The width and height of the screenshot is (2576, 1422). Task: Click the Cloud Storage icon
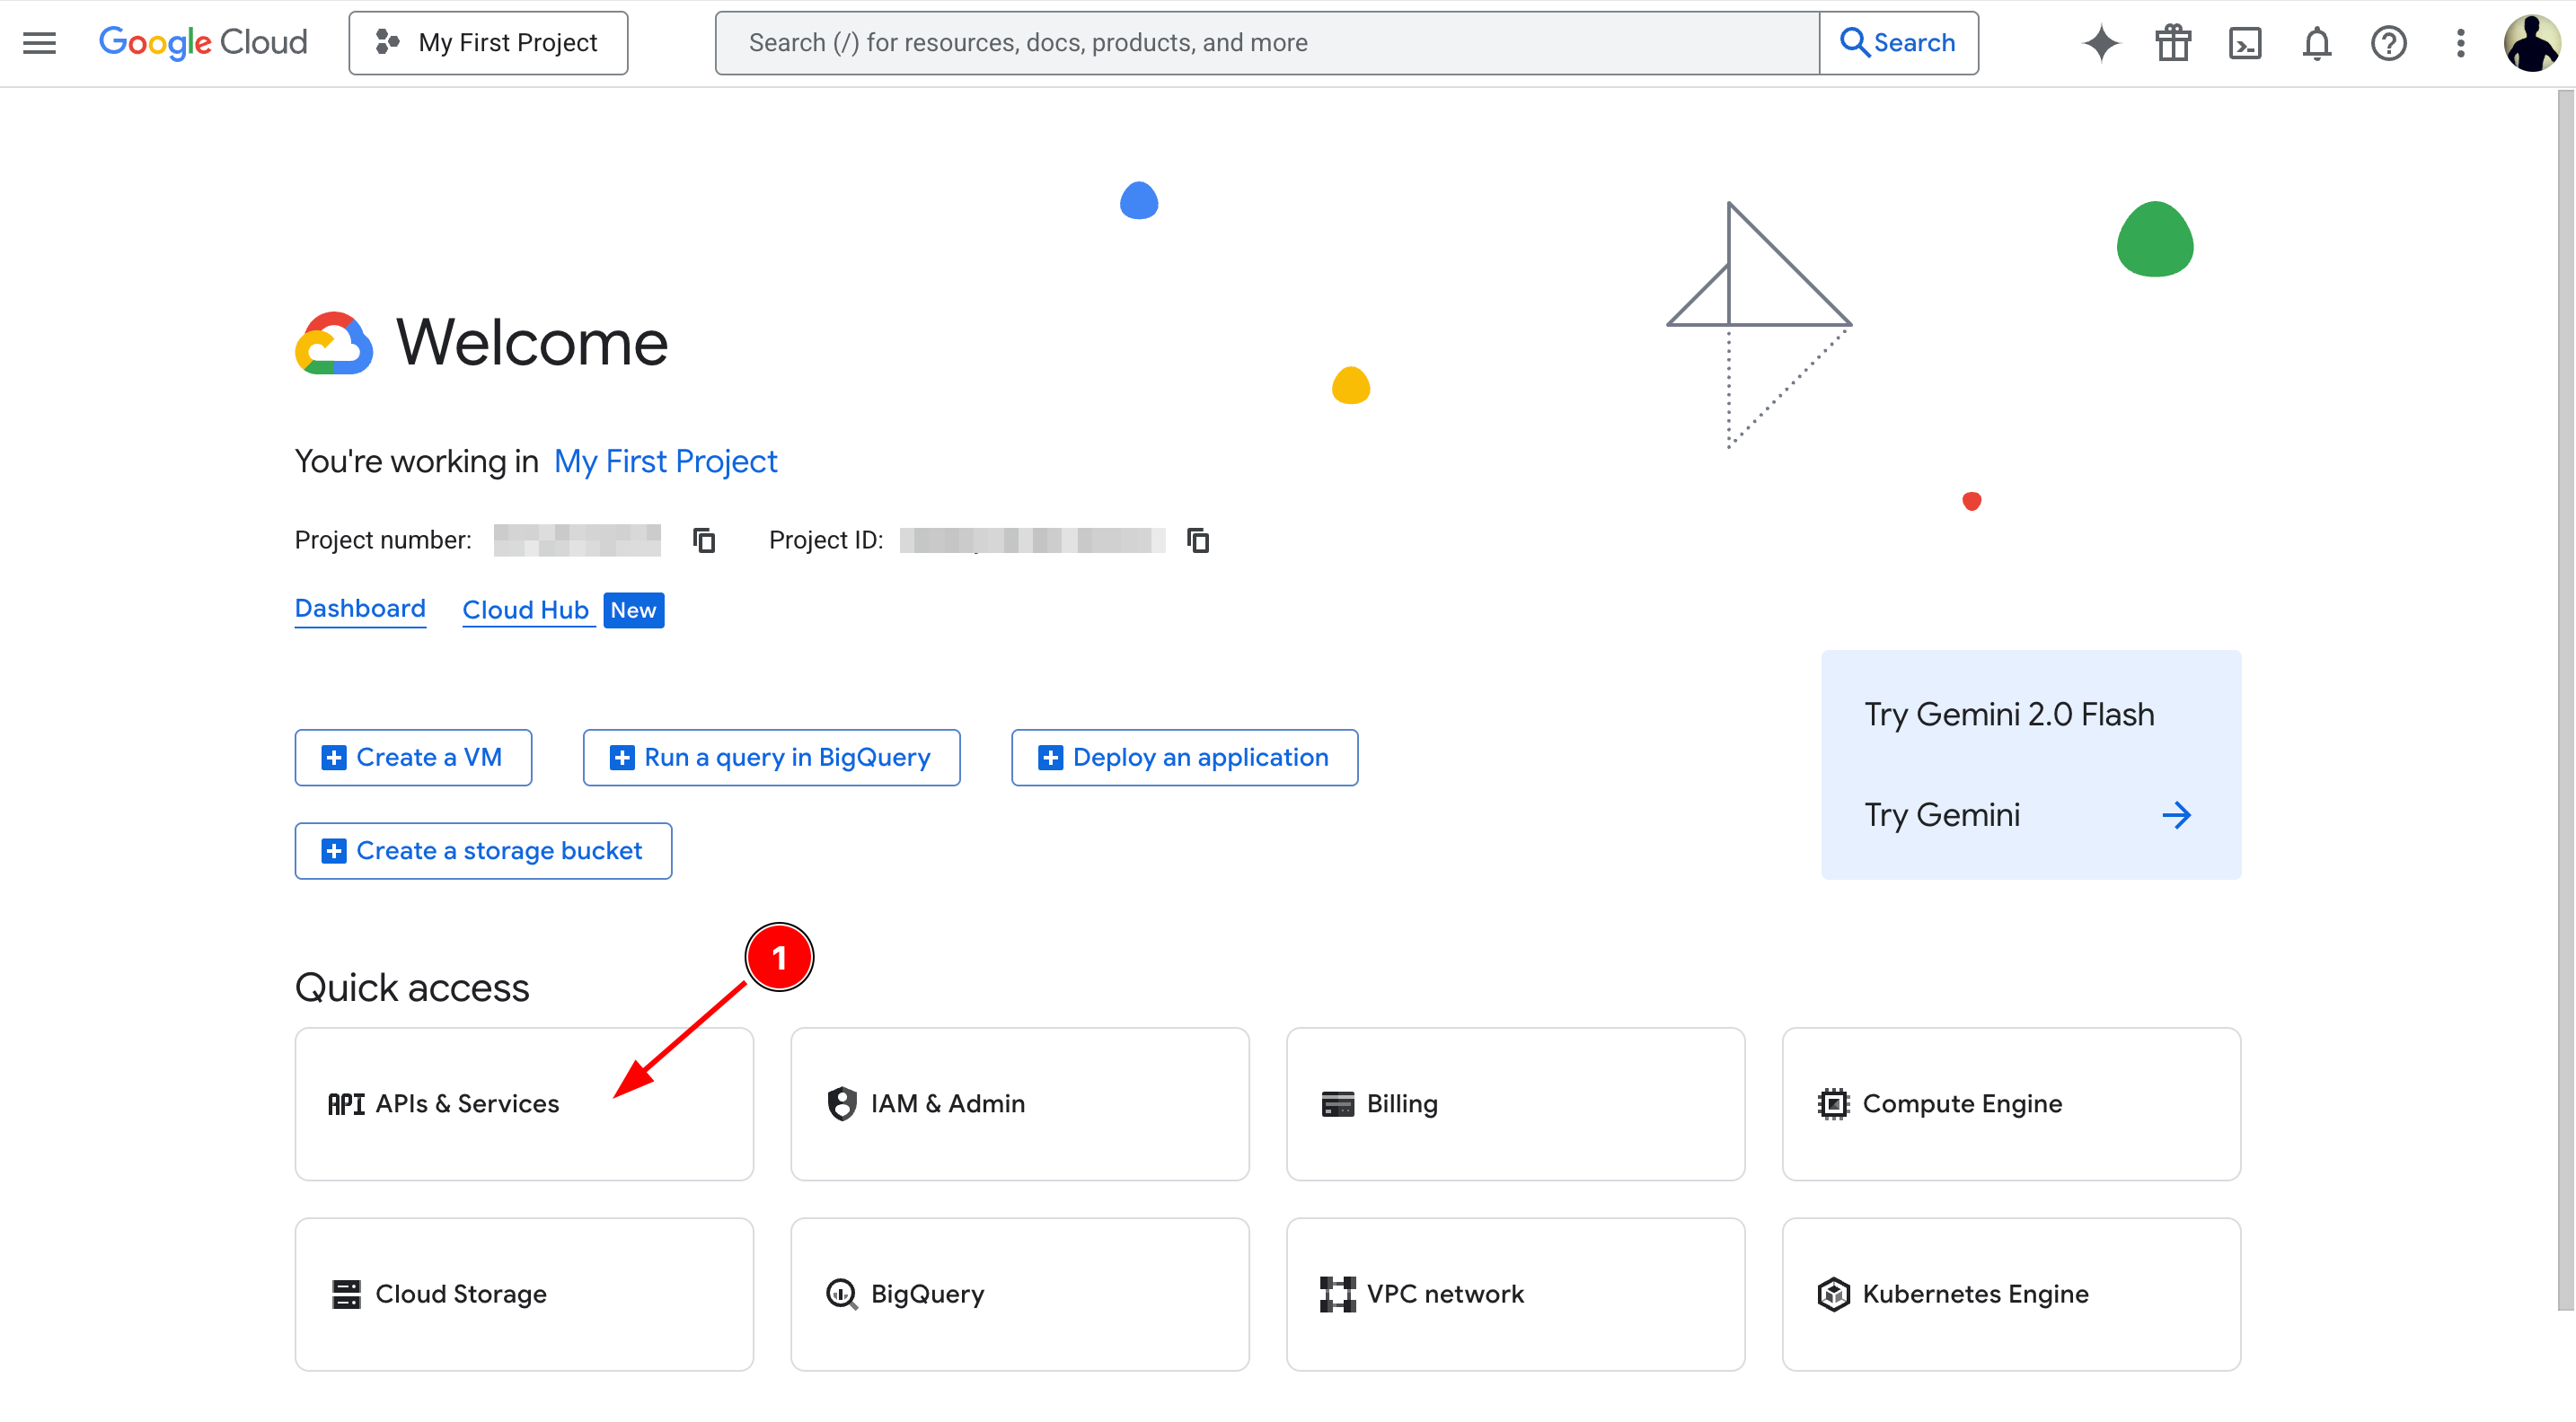click(x=346, y=1295)
